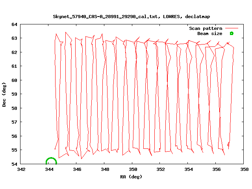
Task: Click the RA axis tick label 356
Action: click(x=217, y=169)
